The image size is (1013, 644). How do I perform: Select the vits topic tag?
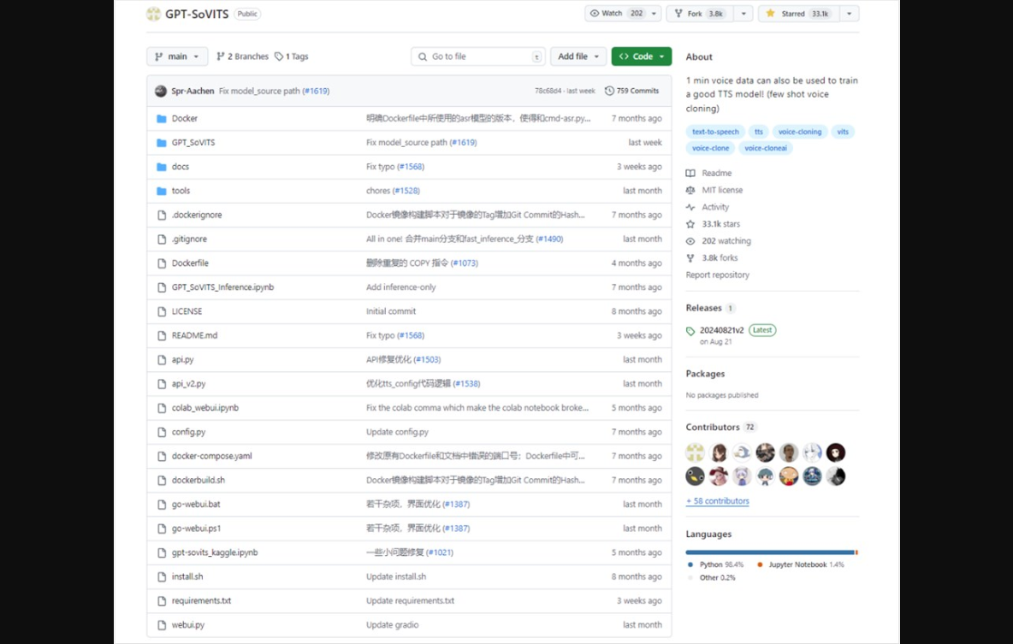843,132
